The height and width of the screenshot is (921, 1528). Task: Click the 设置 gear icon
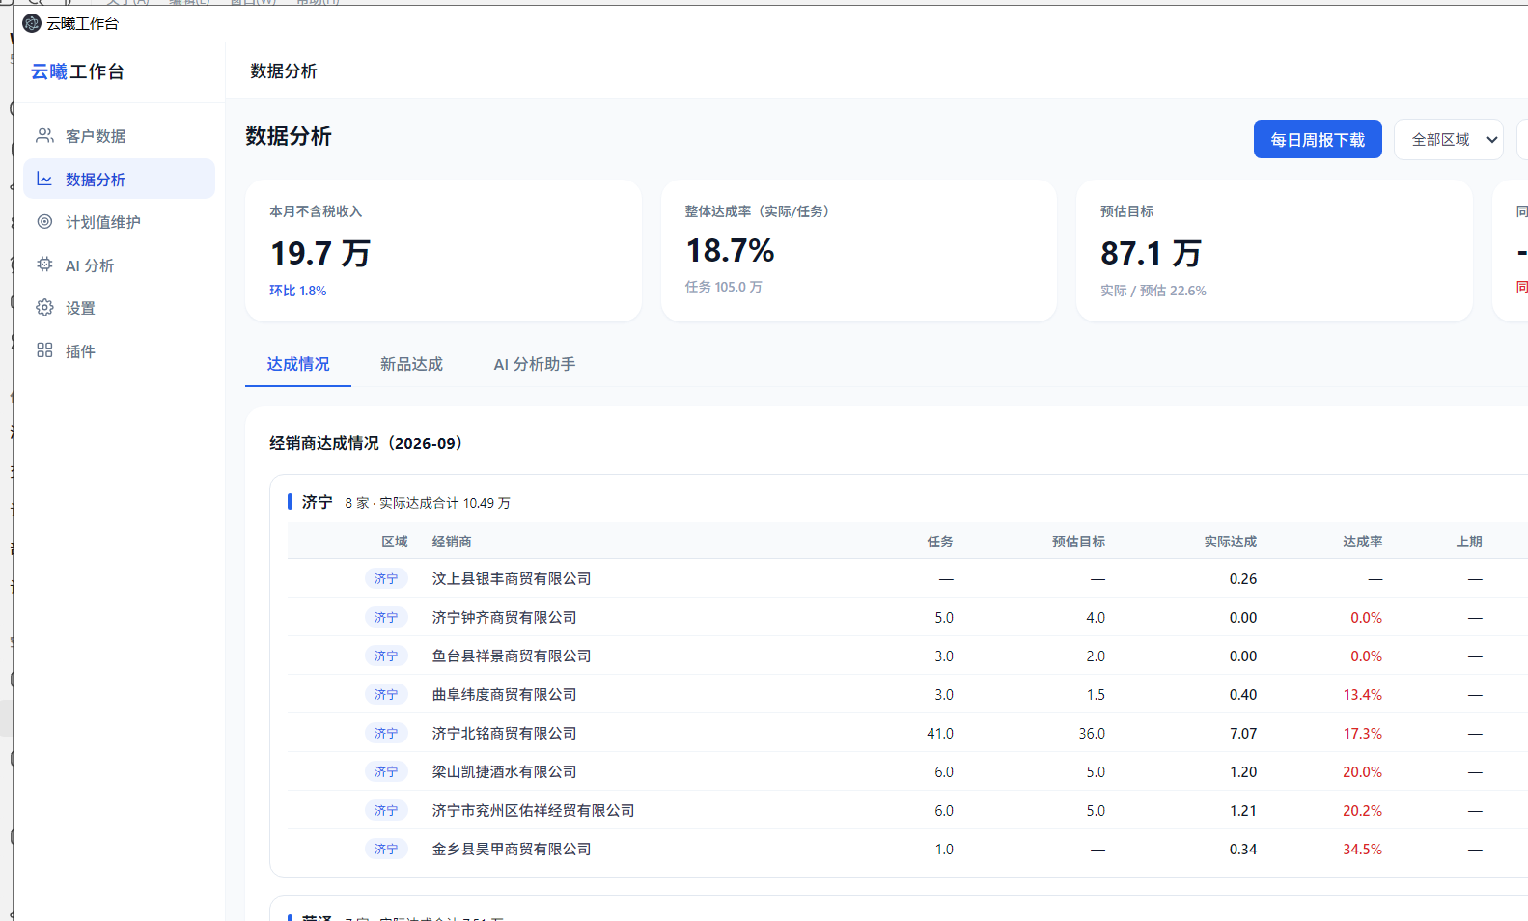pyautogui.click(x=44, y=307)
